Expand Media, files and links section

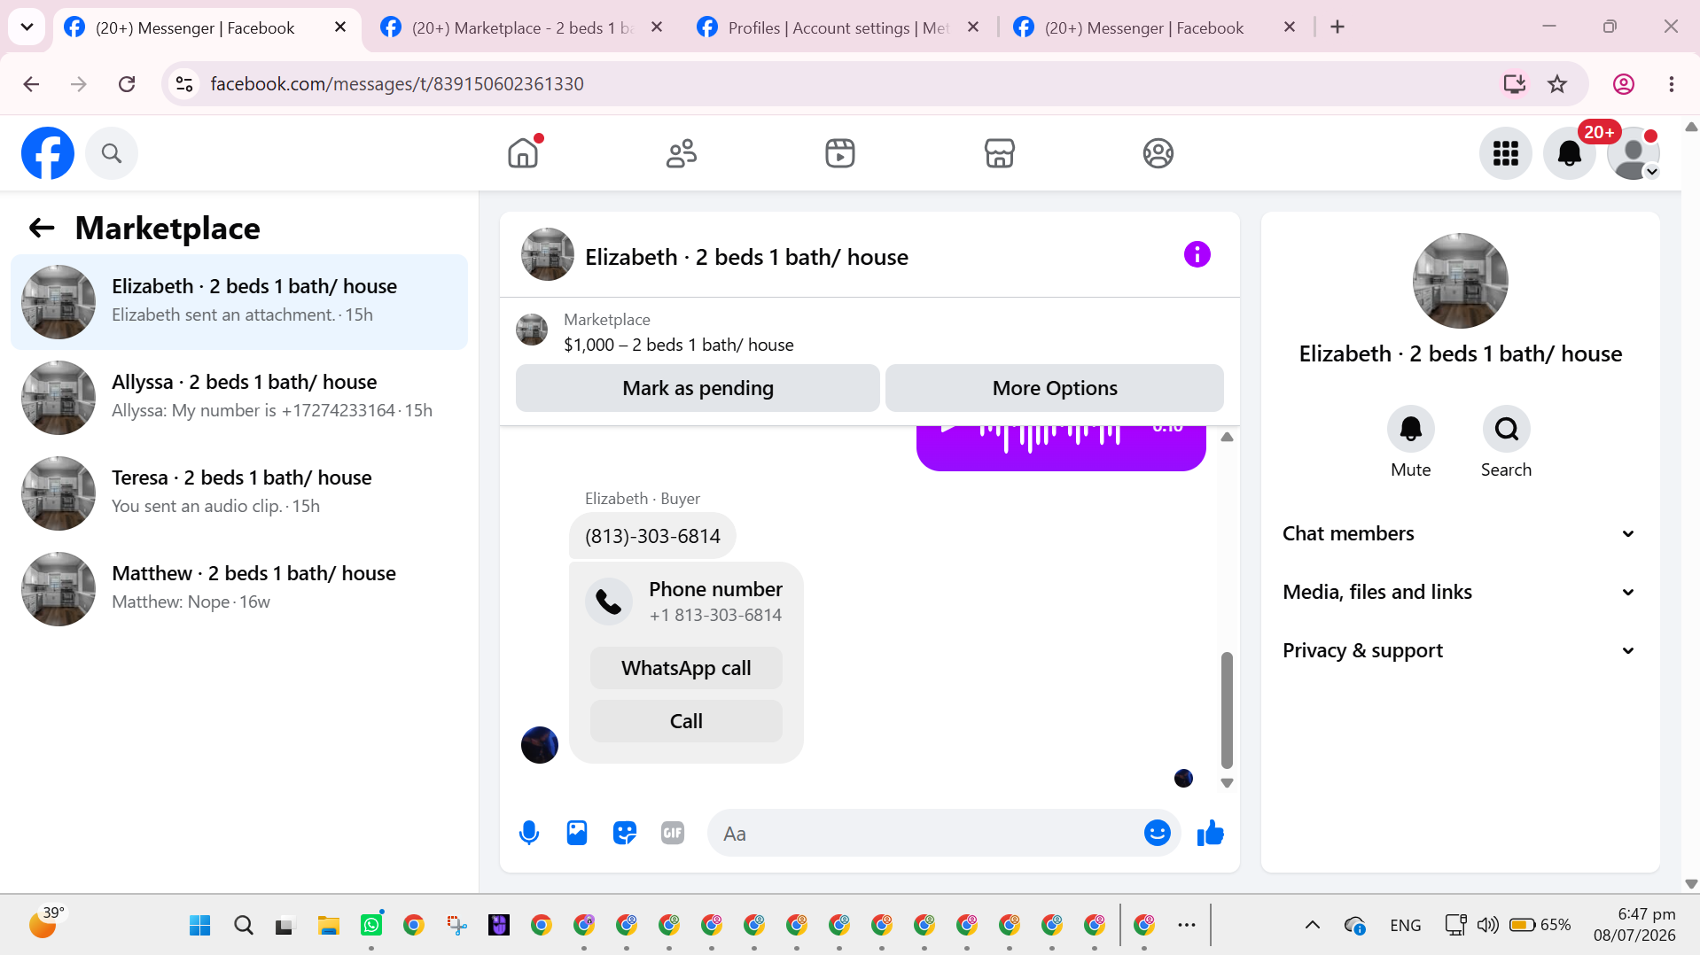[x=1460, y=592]
